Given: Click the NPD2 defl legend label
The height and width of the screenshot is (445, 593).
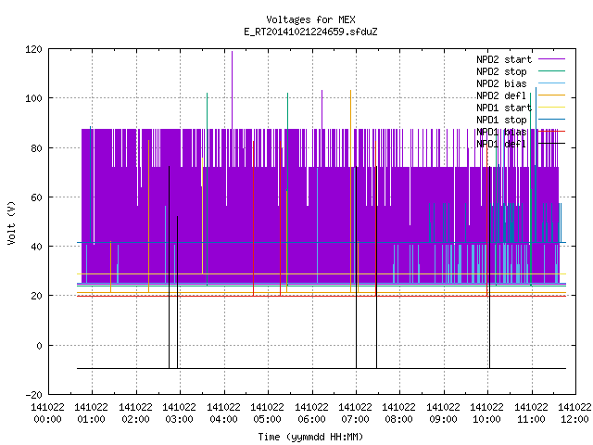Looking at the screenshot, I should point(501,95).
